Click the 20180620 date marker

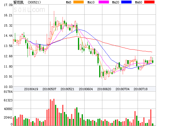[104, 89]
